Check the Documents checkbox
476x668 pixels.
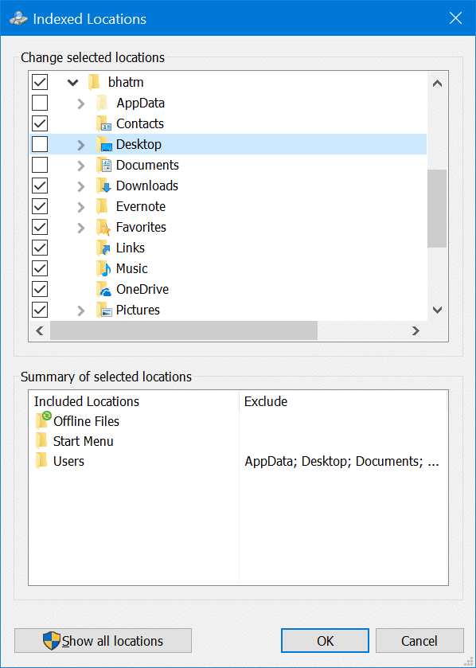pyautogui.click(x=40, y=166)
